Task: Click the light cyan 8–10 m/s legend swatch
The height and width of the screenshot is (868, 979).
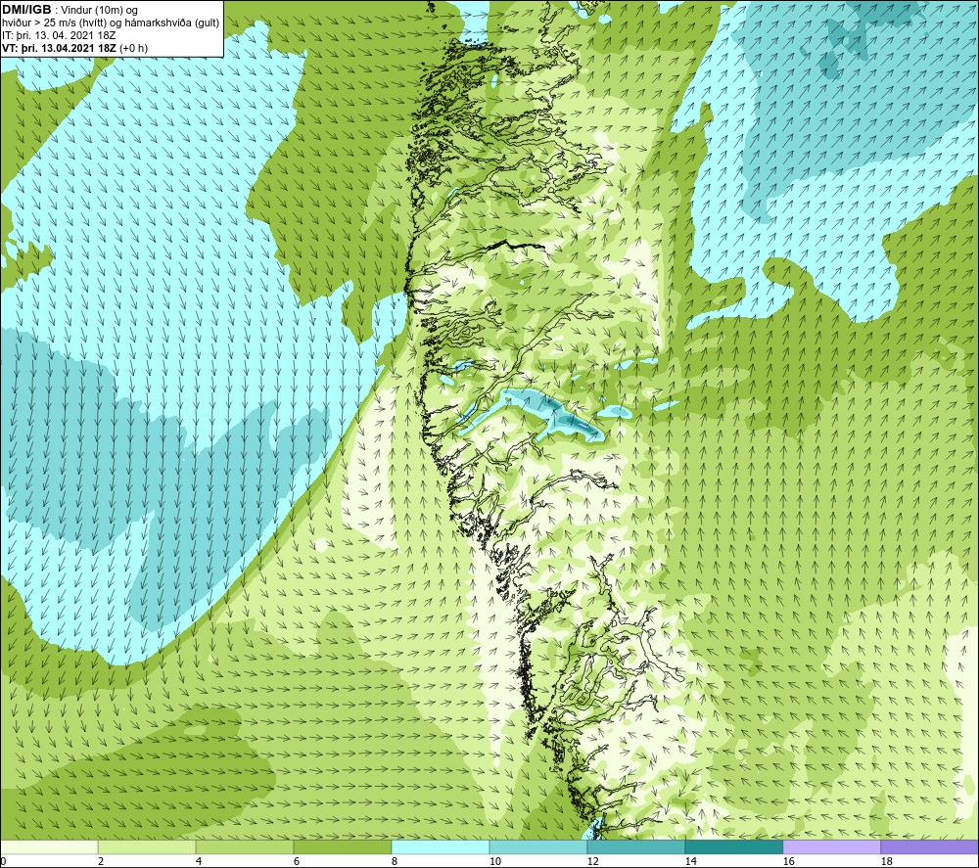Action: [441, 846]
